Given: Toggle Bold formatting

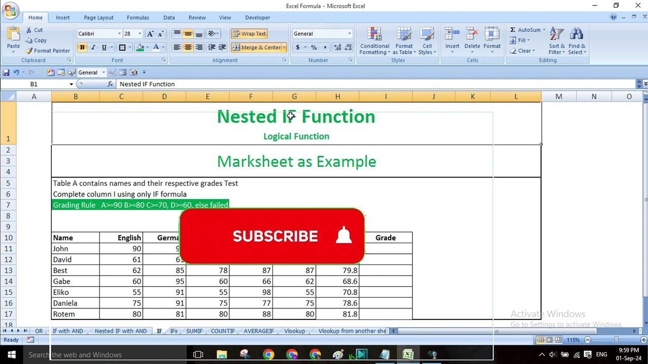Looking at the screenshot, I should click(x=82, y=48).
